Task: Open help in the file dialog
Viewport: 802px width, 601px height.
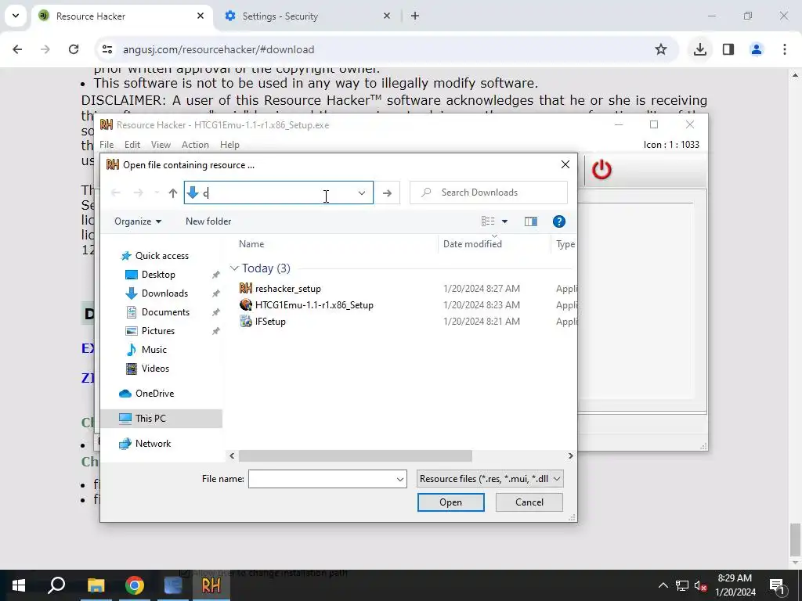Action: tap(559, 221)
